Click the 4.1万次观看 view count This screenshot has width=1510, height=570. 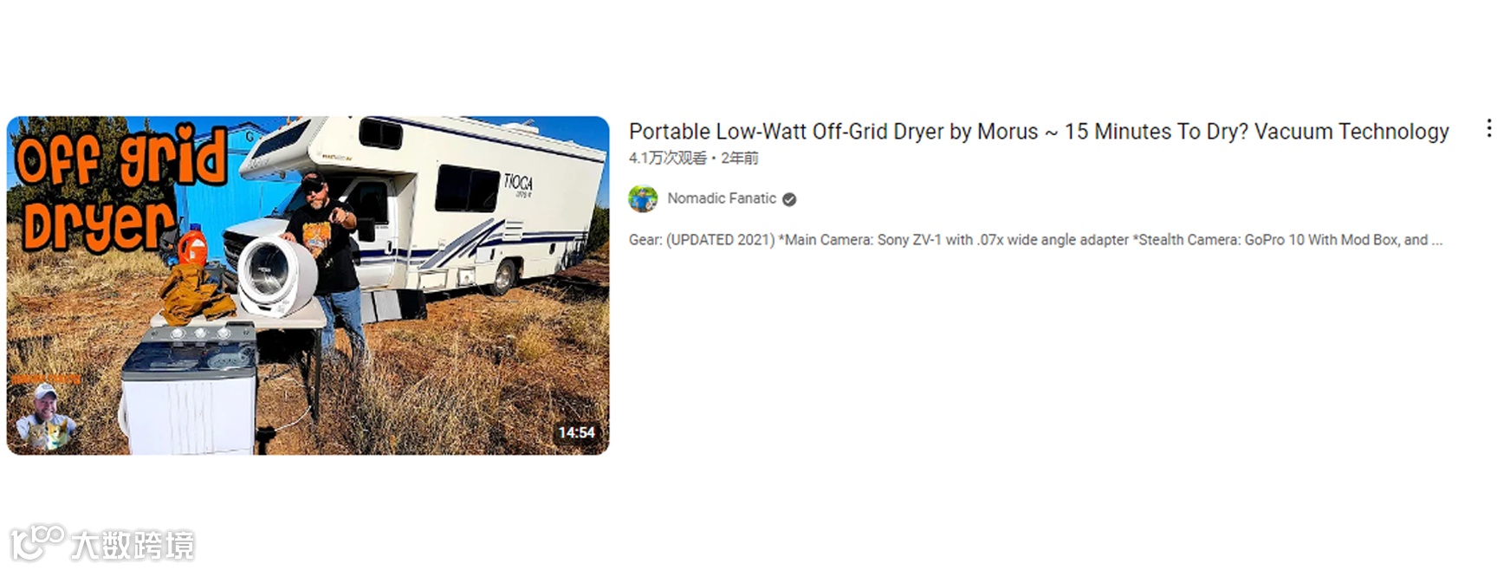(667, 158)
